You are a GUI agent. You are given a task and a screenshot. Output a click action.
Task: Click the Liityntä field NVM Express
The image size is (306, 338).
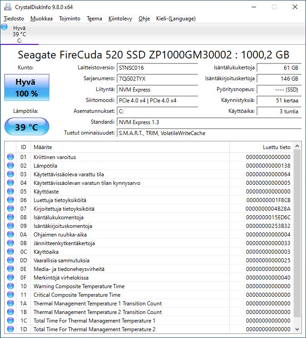[157, 90]
